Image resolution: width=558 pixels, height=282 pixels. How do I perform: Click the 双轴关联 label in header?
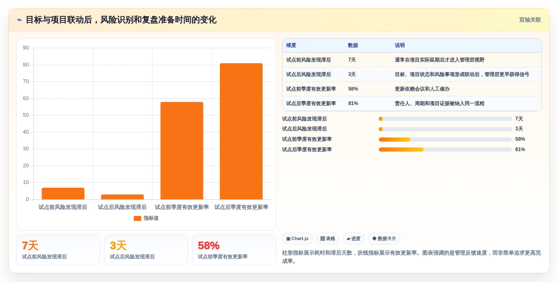coord(530,20)
